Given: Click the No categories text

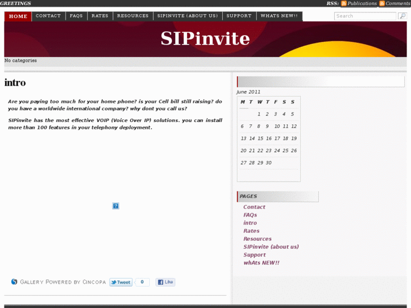Looking at the screenshot, I should [x=20, y=60].
